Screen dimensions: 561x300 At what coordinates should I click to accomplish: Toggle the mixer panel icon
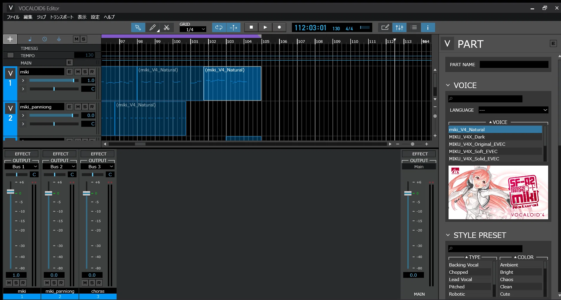pyautogui.click(x=399, y=27)
